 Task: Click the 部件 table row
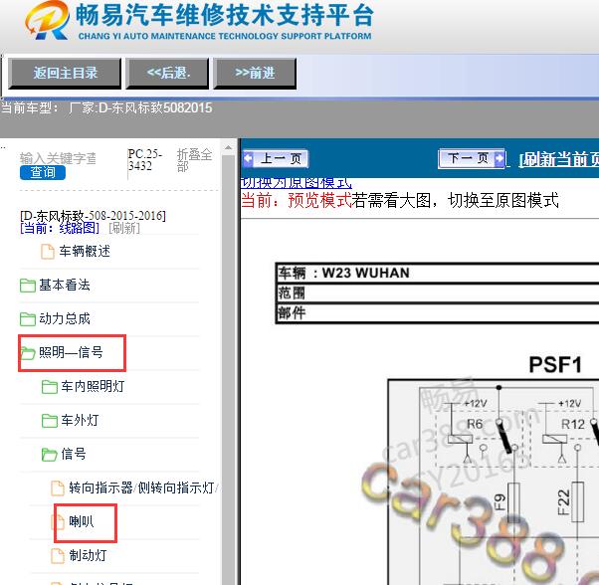point(438,313)
